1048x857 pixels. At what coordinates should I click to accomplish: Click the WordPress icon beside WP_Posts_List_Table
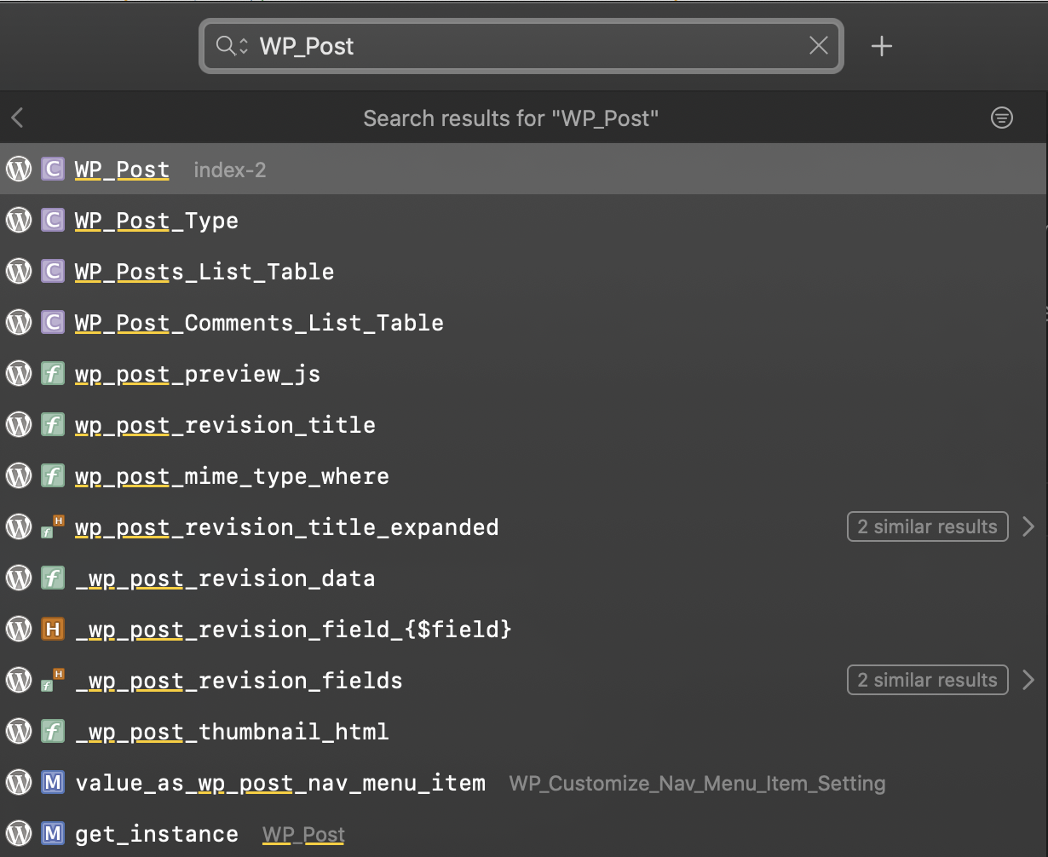coord(19,272)
